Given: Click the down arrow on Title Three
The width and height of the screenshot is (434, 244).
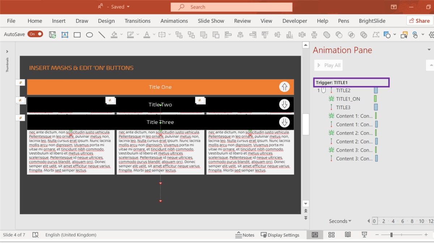Looking at the screenshot, I should tap(285, 122).
